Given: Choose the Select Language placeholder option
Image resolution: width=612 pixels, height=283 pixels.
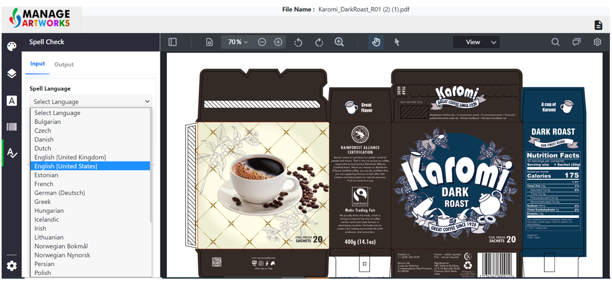Looking at the screenshot, I should 90,113.
